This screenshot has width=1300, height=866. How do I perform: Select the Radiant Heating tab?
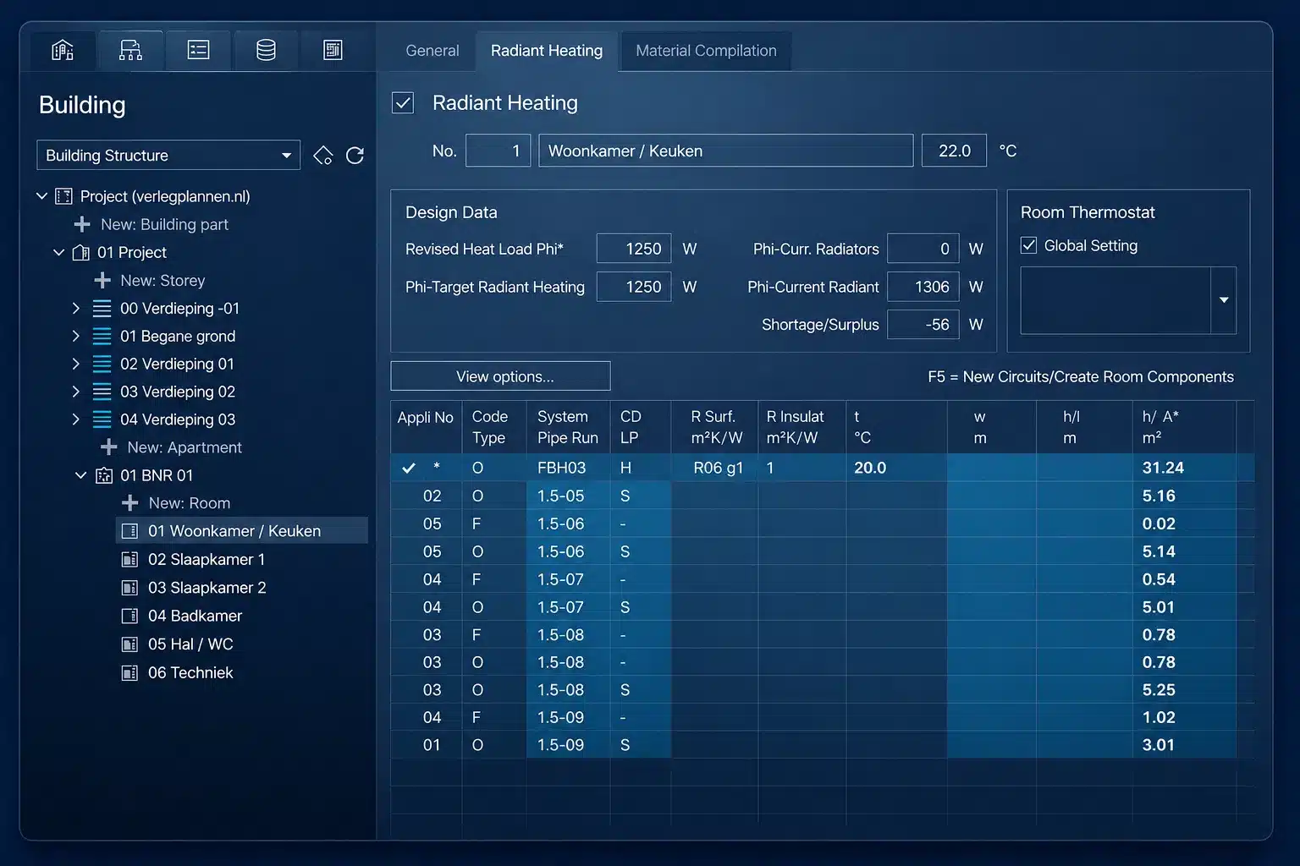coord(547,51)
